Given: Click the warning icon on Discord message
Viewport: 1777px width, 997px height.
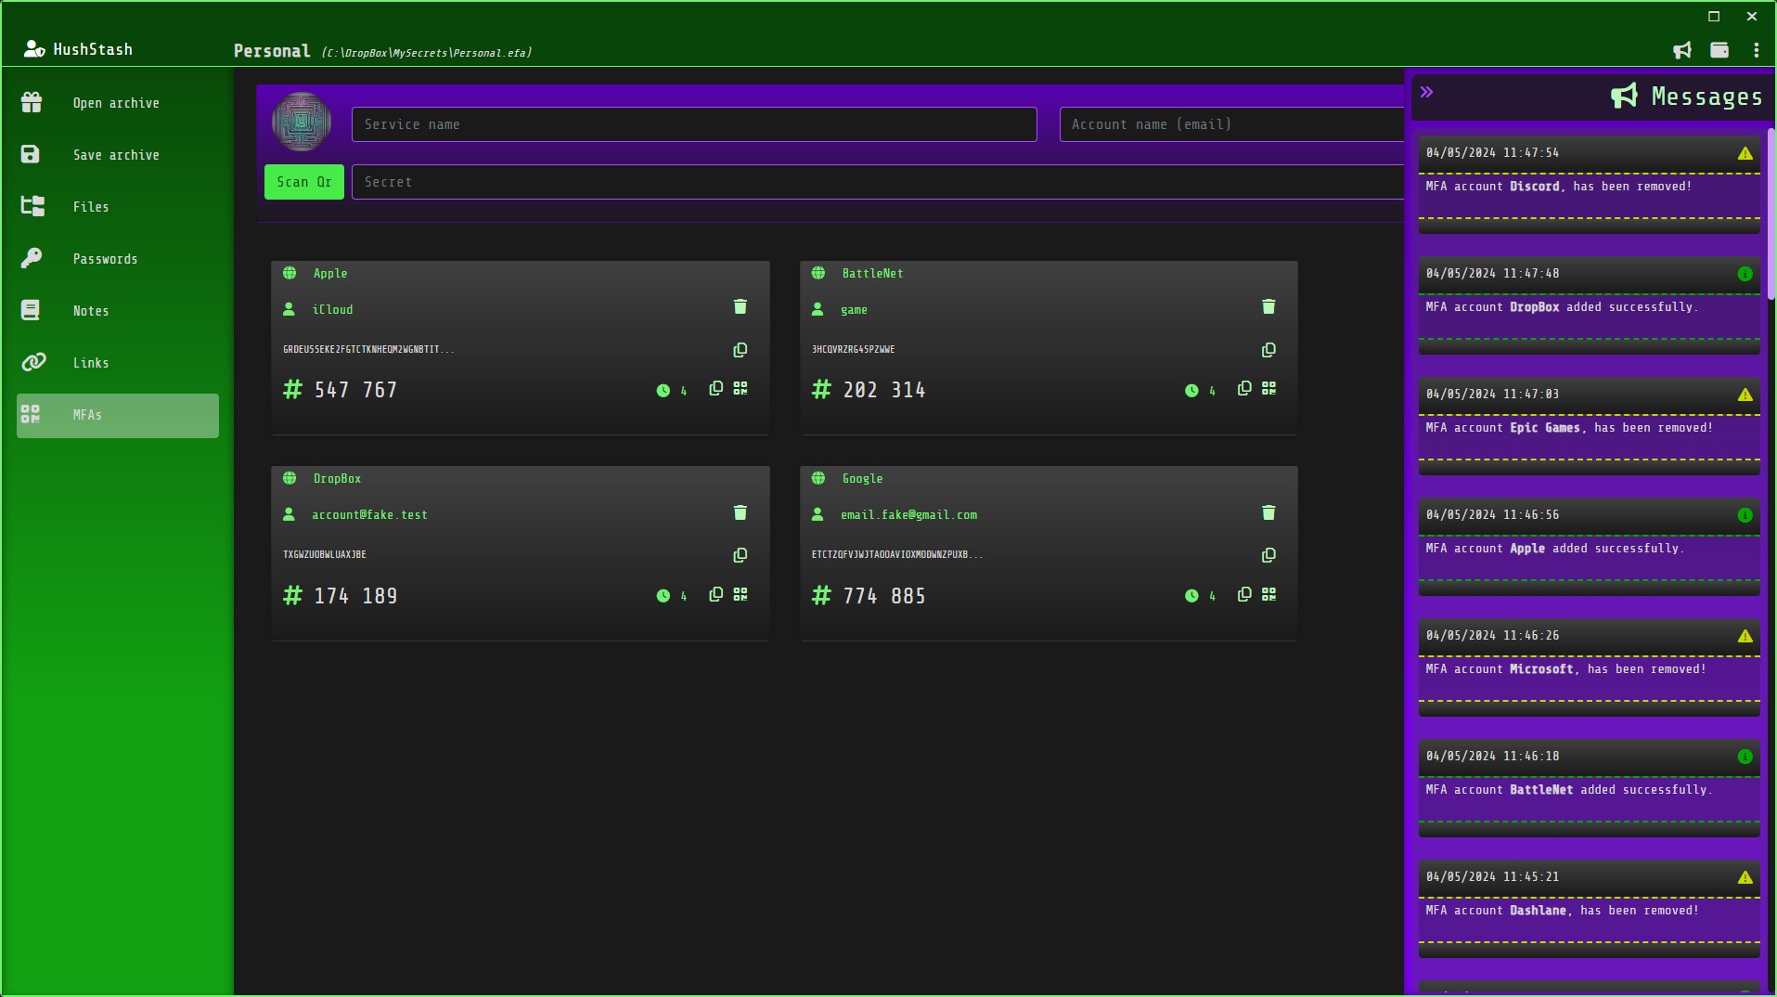Looking at the screenshot, I should (1745, 153).
